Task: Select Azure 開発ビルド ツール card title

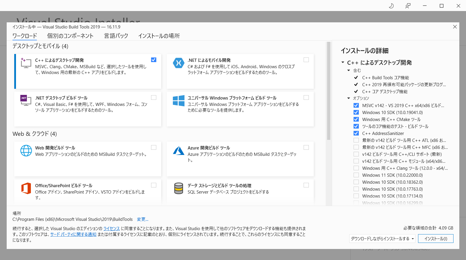Action: point(209,148)
